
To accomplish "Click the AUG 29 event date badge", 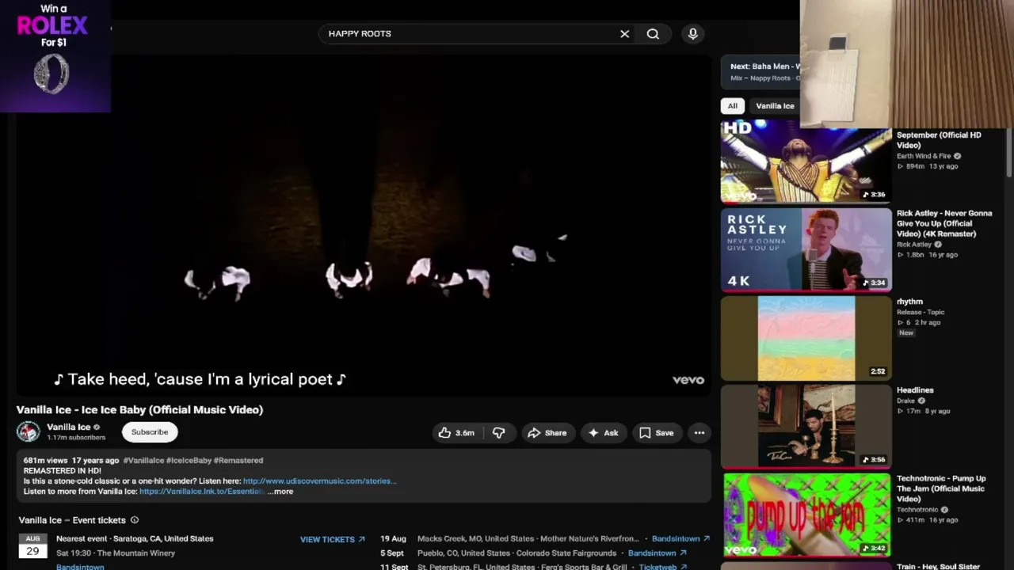I will [x=32, y=546].
